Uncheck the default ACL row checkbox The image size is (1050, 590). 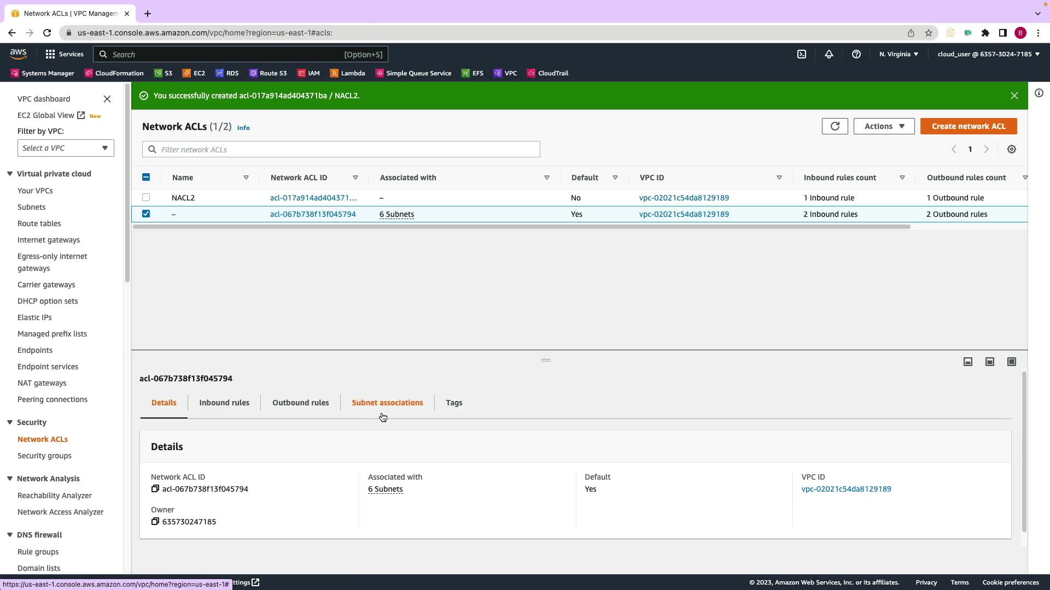(146, 214)
